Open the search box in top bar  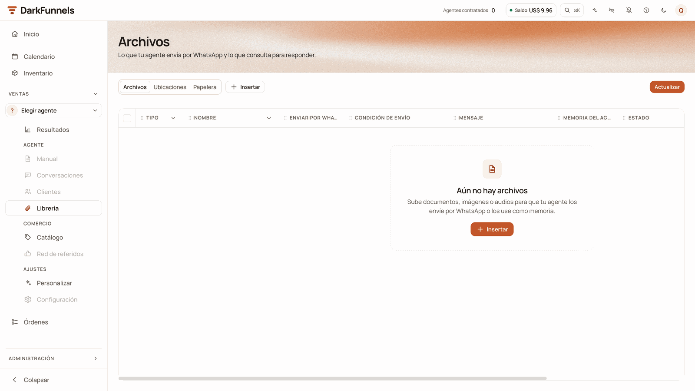coord(572,10)
